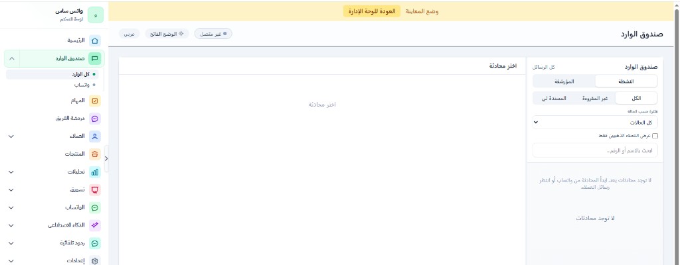Expand the إعدادات menu chevron
The height and width of the screenshot is (265, 680).
[11, 260]
